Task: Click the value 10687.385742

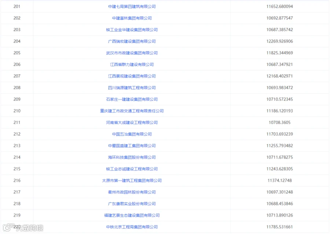Action: (x=279, y=30)
